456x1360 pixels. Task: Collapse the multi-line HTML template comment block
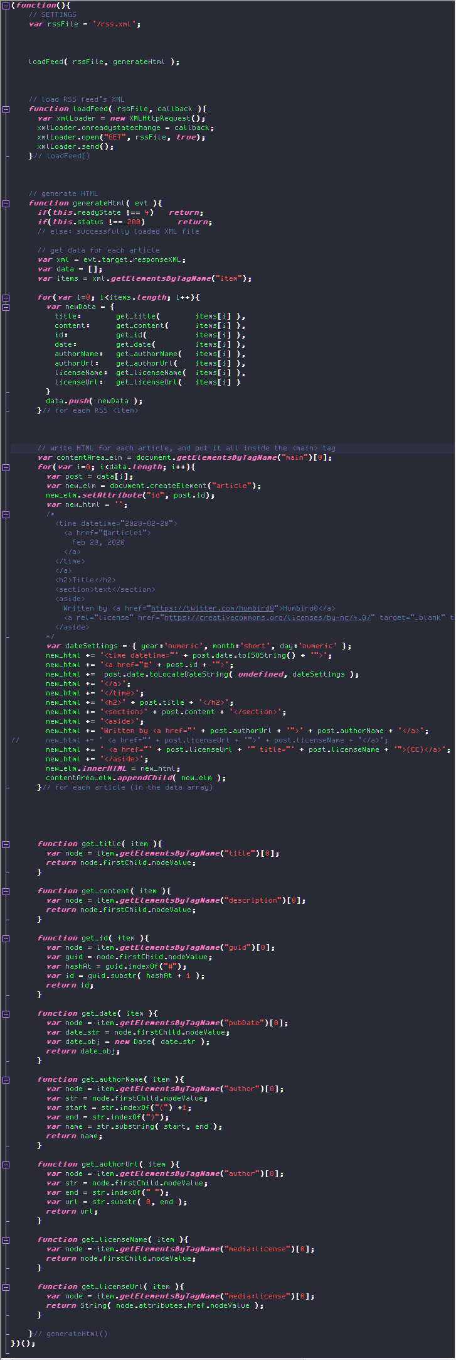(6, 514)
